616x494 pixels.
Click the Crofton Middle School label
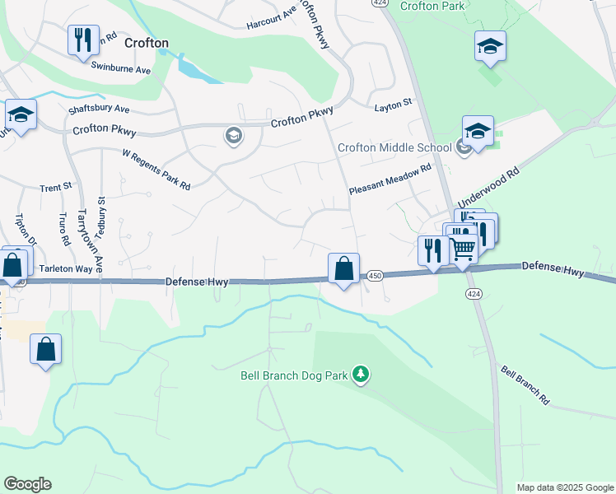[394, 147]
